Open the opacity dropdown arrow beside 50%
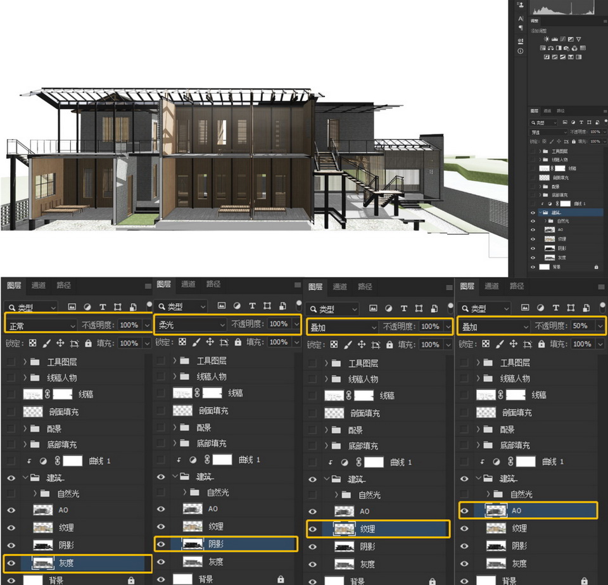Viewport: 608px width, 585px height. [x=600, y=326]
